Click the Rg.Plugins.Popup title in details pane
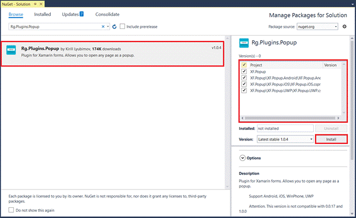Image resolution: width=356 pixels, height=218 pixels. pos(274,43)
